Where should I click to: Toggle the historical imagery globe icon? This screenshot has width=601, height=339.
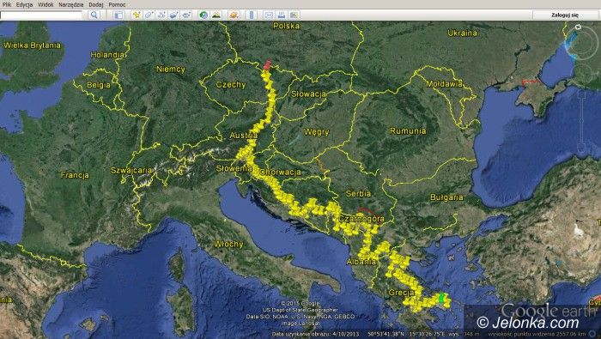click(x=203, y=15)
